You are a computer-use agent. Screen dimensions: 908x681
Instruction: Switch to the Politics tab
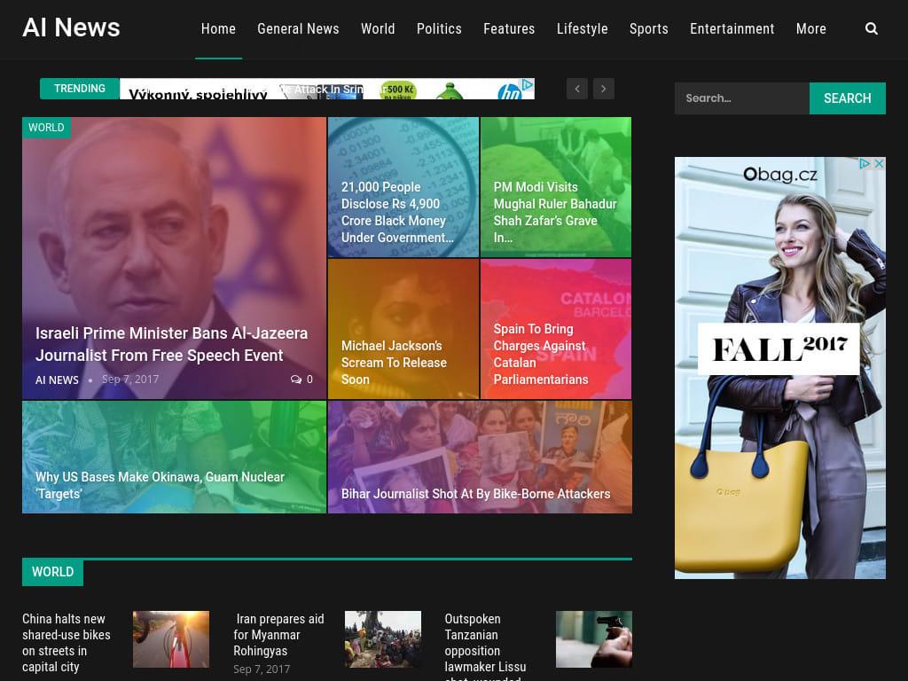click(439, 28)
